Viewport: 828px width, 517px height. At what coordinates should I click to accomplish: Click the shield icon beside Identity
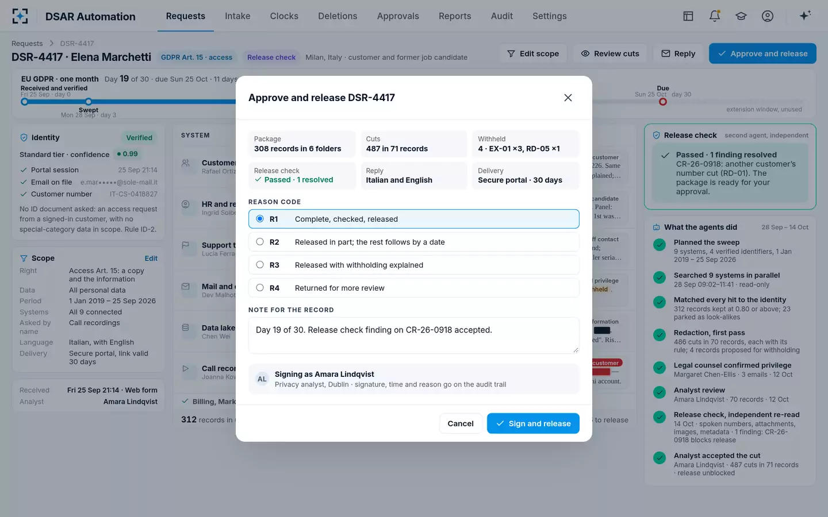pos(24,138)
